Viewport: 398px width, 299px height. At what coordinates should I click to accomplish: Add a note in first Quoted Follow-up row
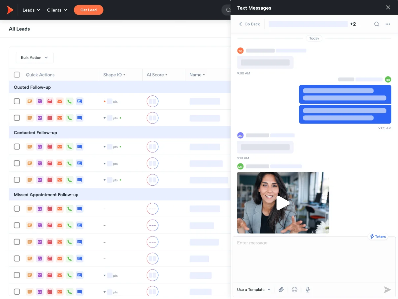(x=30, y=101)
